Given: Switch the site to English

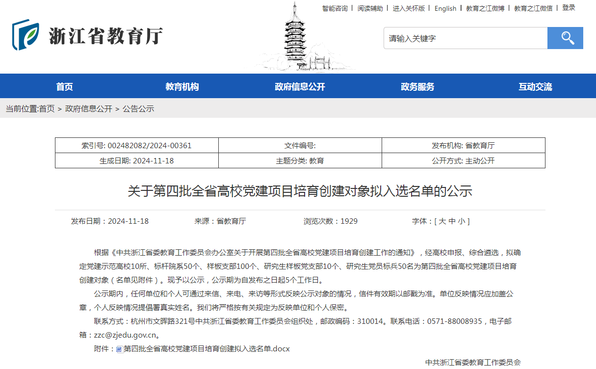Looking at the screenshot, I should (x=445, y=8).
